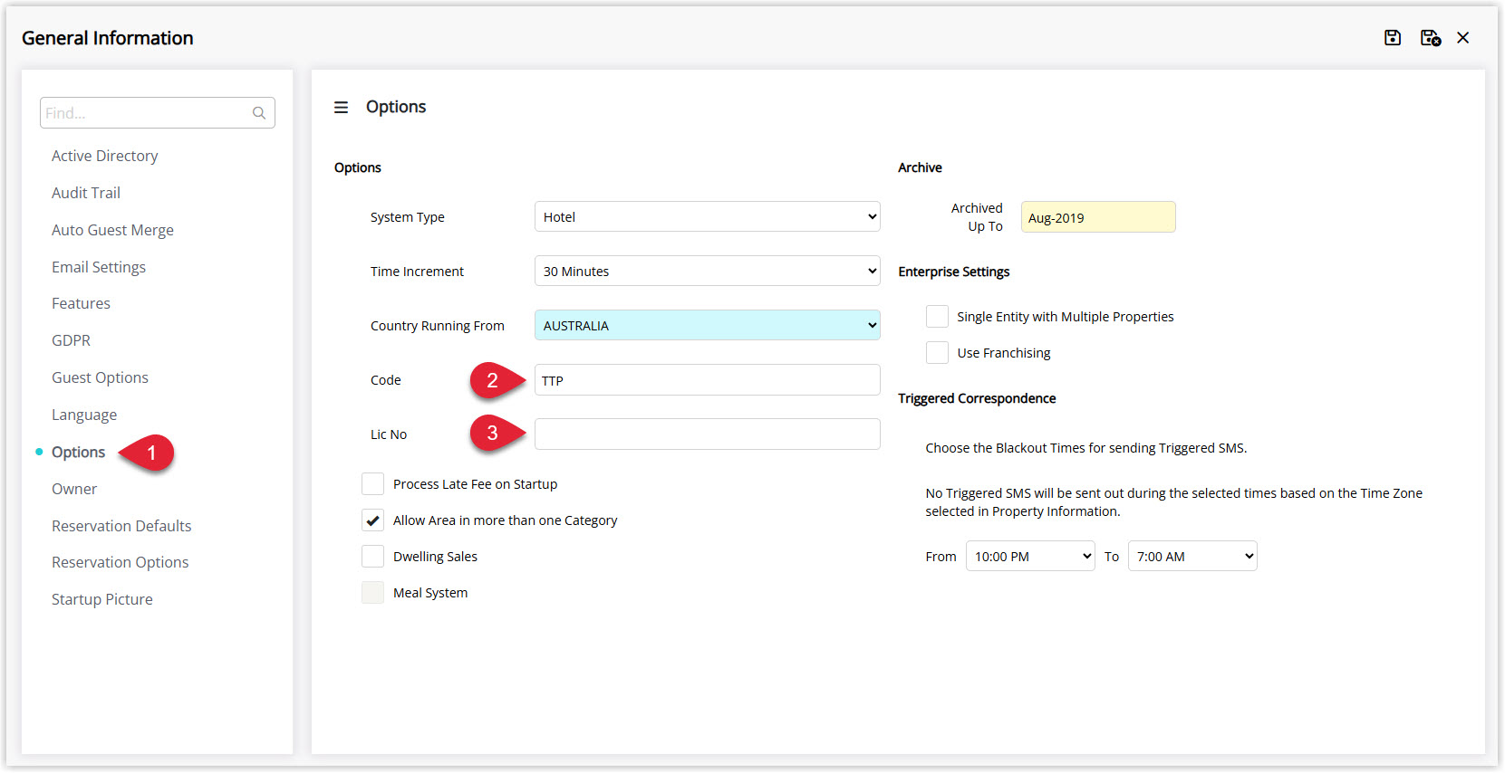
Task: Enable Process Late Fee on Startup
Action: click(x=372, y=484)
